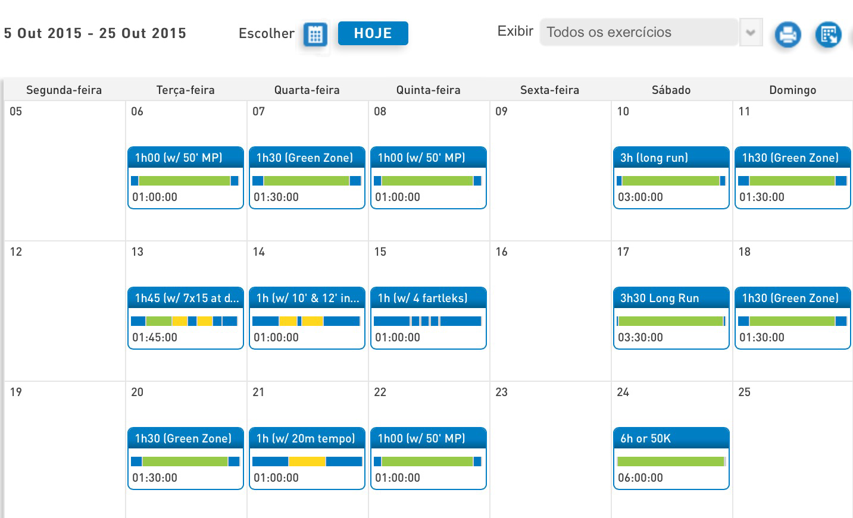Screen dimensions: 853x518
Task: Select the Segunda-feira column header
Action: [64, 90]
